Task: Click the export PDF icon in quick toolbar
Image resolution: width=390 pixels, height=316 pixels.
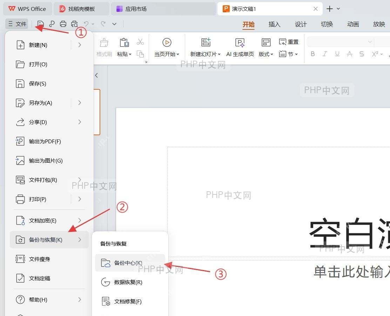Action: [52, 24]
